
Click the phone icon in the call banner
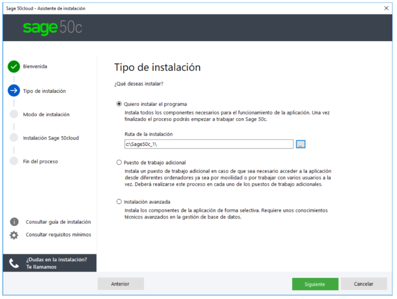tap(14, 263)
